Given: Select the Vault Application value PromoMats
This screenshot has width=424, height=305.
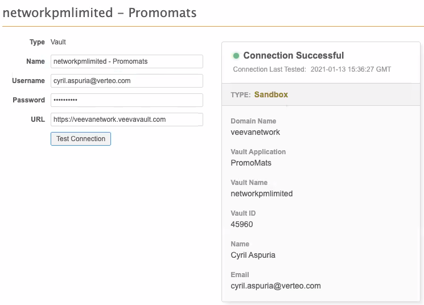Looking at the screenshot, I should click(x=251, y=163).
